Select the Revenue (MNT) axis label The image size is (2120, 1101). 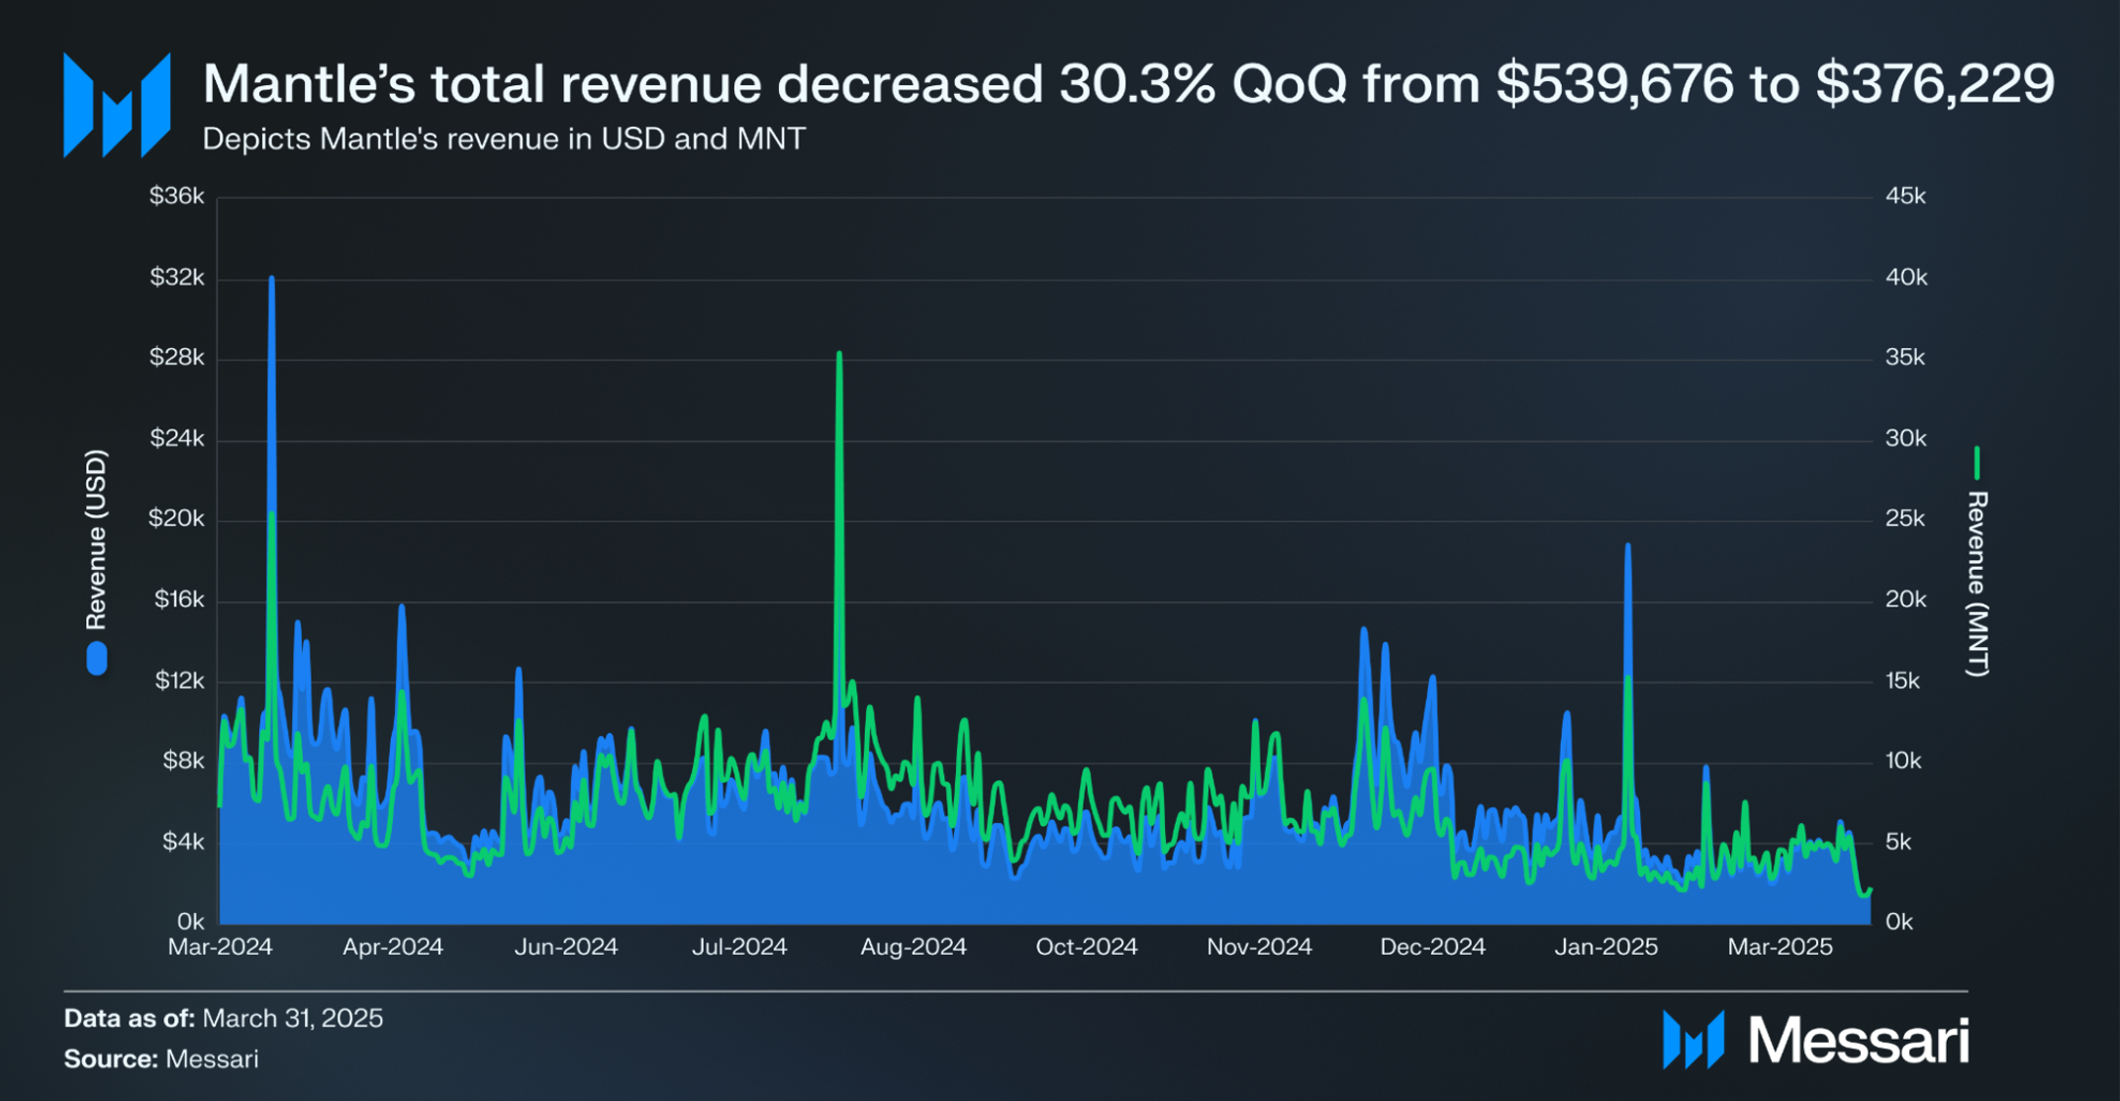point(1976,585)
